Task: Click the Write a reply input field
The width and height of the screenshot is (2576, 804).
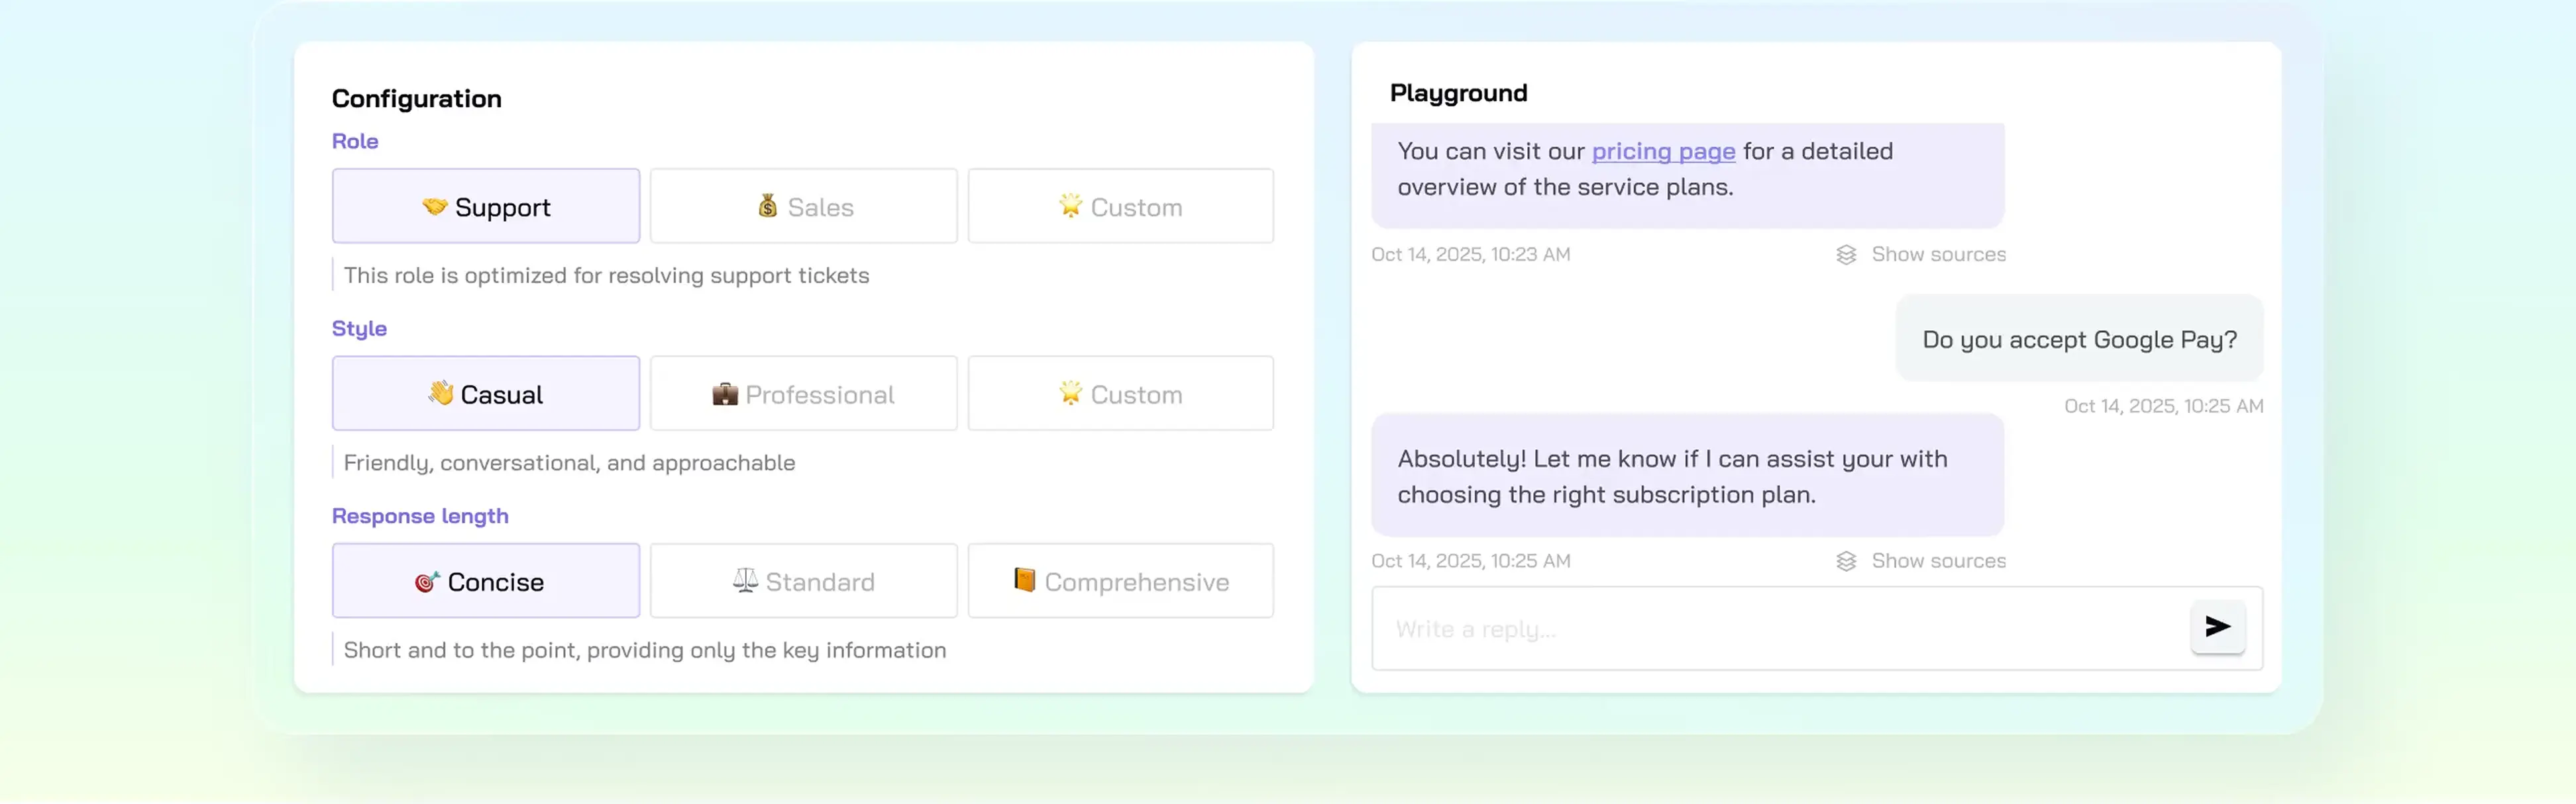Action: pos(1770,629)
